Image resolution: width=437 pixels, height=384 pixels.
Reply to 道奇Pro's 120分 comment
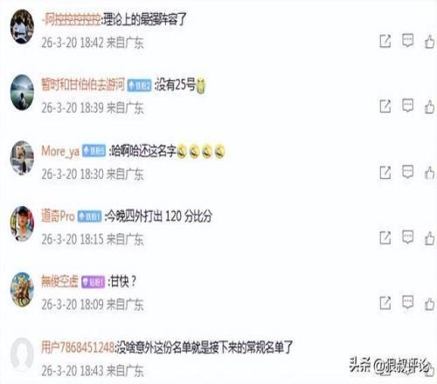tap(407, 237)
